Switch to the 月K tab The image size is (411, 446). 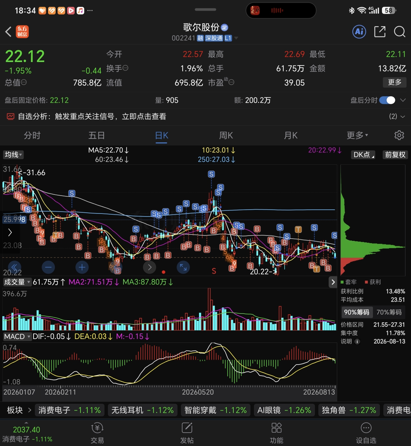click(291, 135)
